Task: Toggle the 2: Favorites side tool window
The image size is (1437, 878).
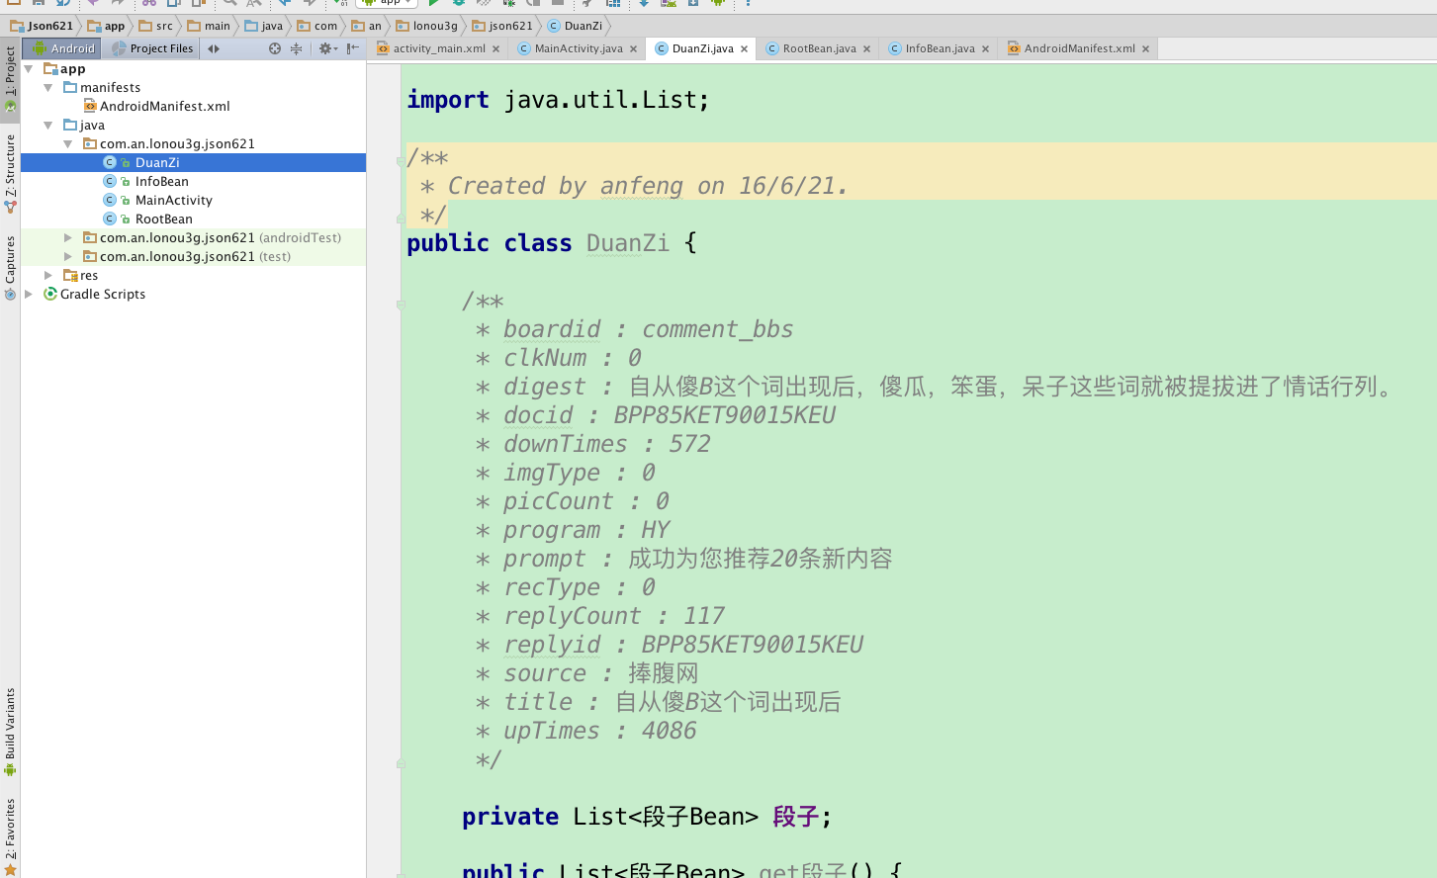Action: coord(10,836)
